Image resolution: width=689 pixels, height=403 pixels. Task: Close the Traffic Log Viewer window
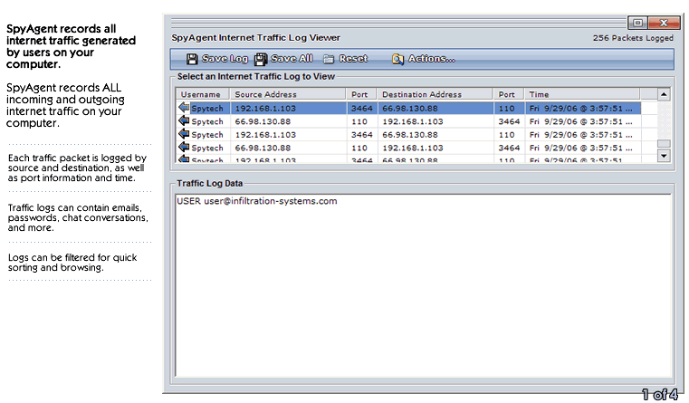pyautogui.click(x=665, y=23)
